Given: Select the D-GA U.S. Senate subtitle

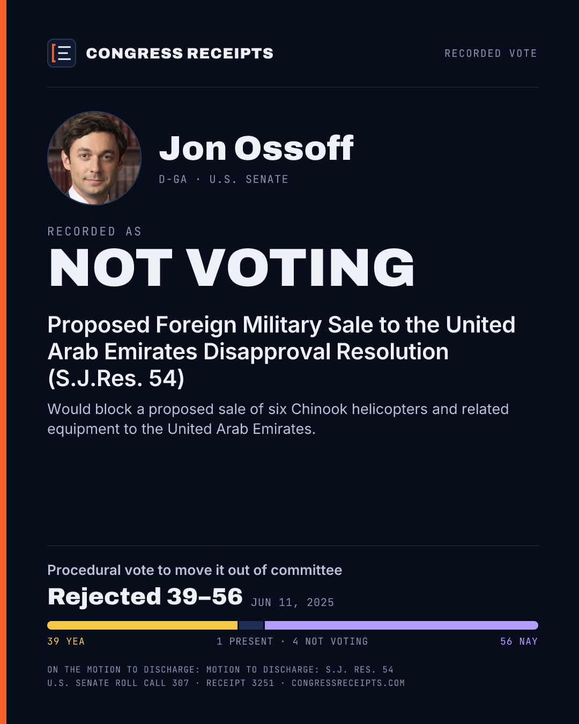Looking at the screenshot, I should [x=224, y=179].
